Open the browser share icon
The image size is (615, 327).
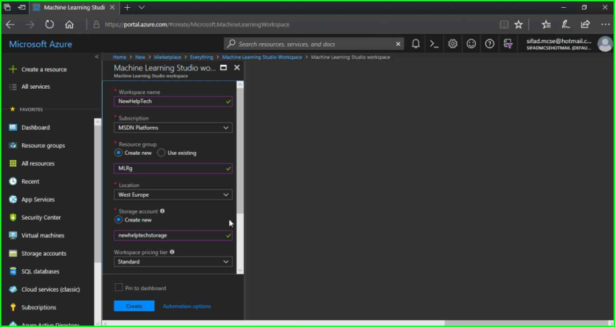pyautogui.click(x=586, y=25)
